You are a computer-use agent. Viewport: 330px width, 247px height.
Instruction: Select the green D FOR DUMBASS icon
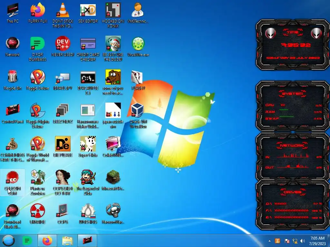tap(38, 43)
